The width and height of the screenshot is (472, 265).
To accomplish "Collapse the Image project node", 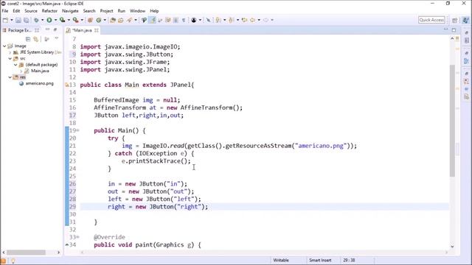I will coord(4,46).
